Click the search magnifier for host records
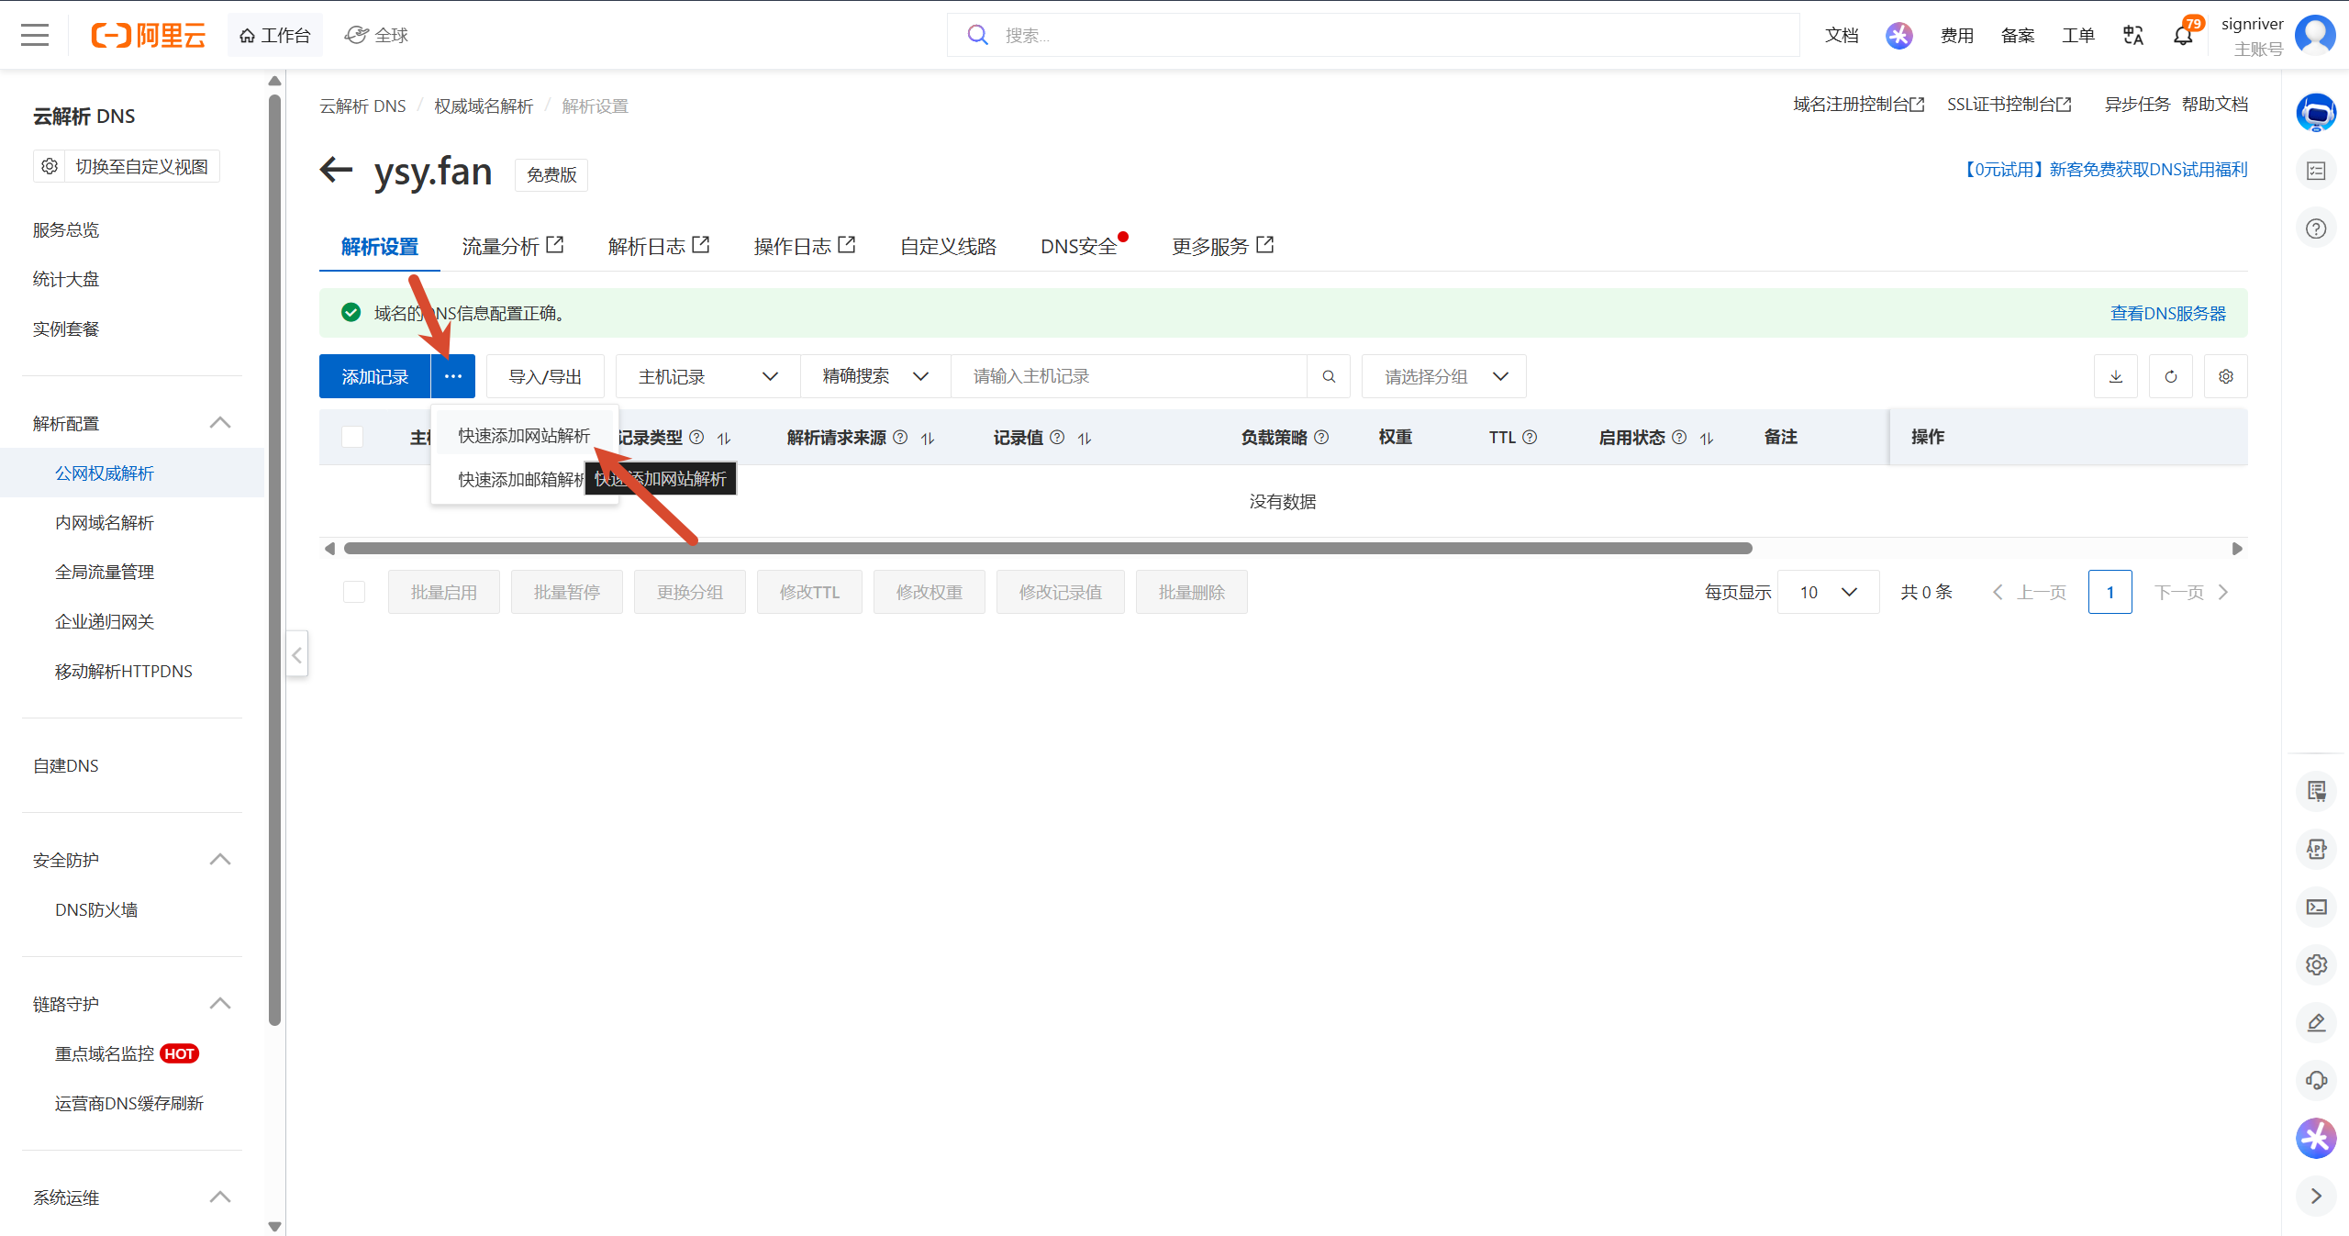The image size is (2349, 1236). (x=1329, y=376)
